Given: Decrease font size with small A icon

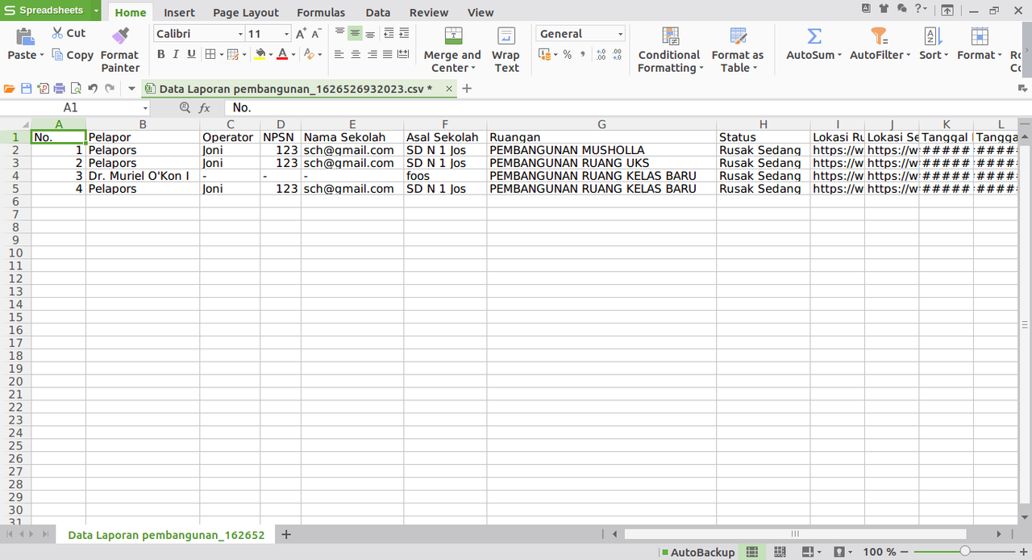Looking at the screenshot, I should point(317,33).
